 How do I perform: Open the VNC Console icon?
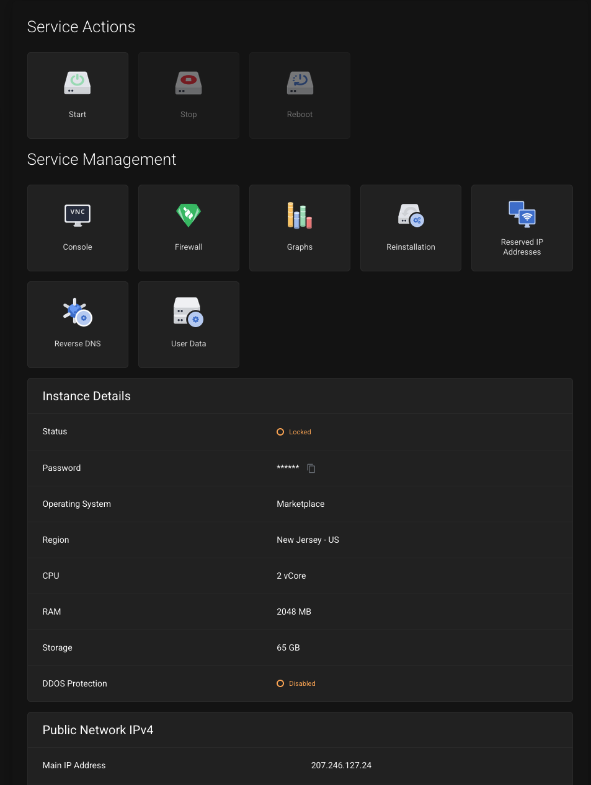78,215
